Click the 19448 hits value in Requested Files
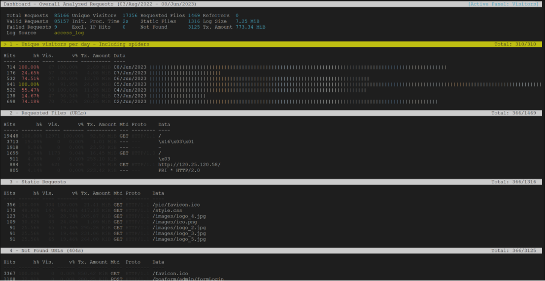The width and height of the screenshot is (545, 281). point(11,136)
